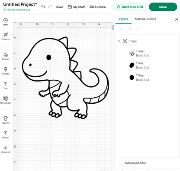Open the Shapes tool
180x171 pixels.
(x=6, y=56)
